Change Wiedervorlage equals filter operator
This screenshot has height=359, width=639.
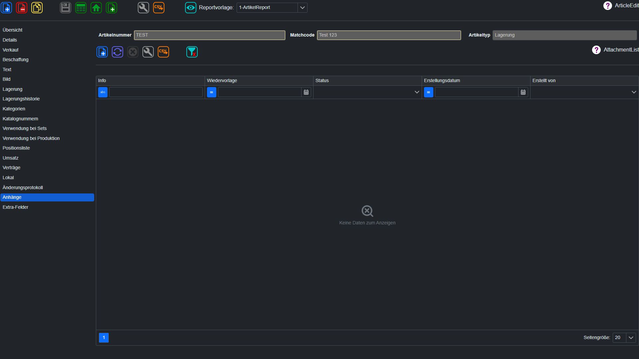click(212, 92)
